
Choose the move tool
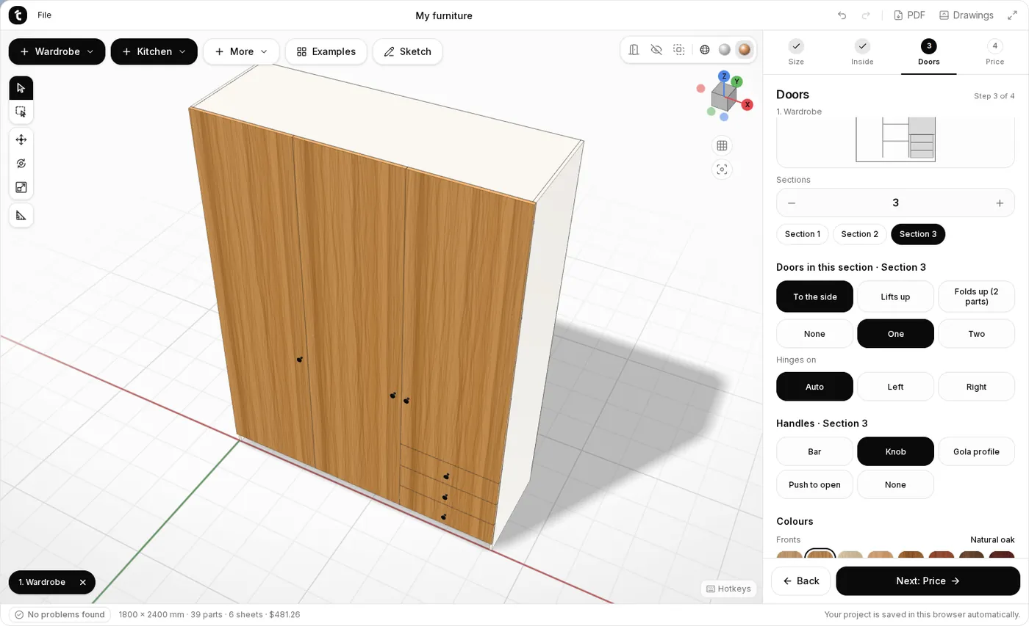coord(21,139)
